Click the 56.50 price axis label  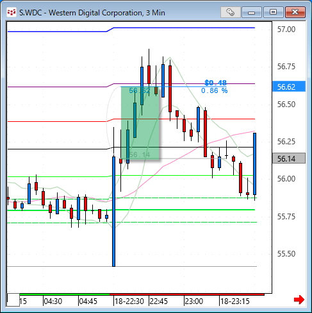tap(286, 105)
